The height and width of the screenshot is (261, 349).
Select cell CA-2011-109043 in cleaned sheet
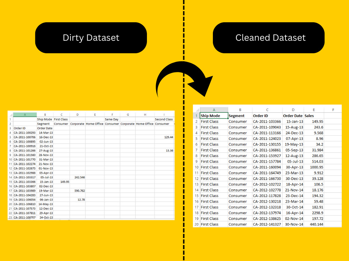click(x=267, y=127)
